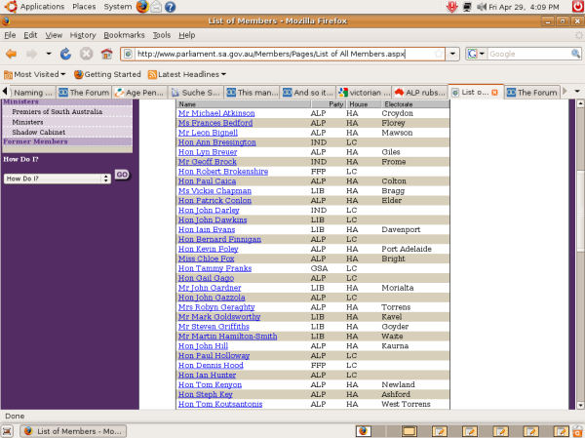Image resolution: width=585 pixels, height=438 pixels.
Task: Click the network monitor icon
Action: [x=467, y=7]
